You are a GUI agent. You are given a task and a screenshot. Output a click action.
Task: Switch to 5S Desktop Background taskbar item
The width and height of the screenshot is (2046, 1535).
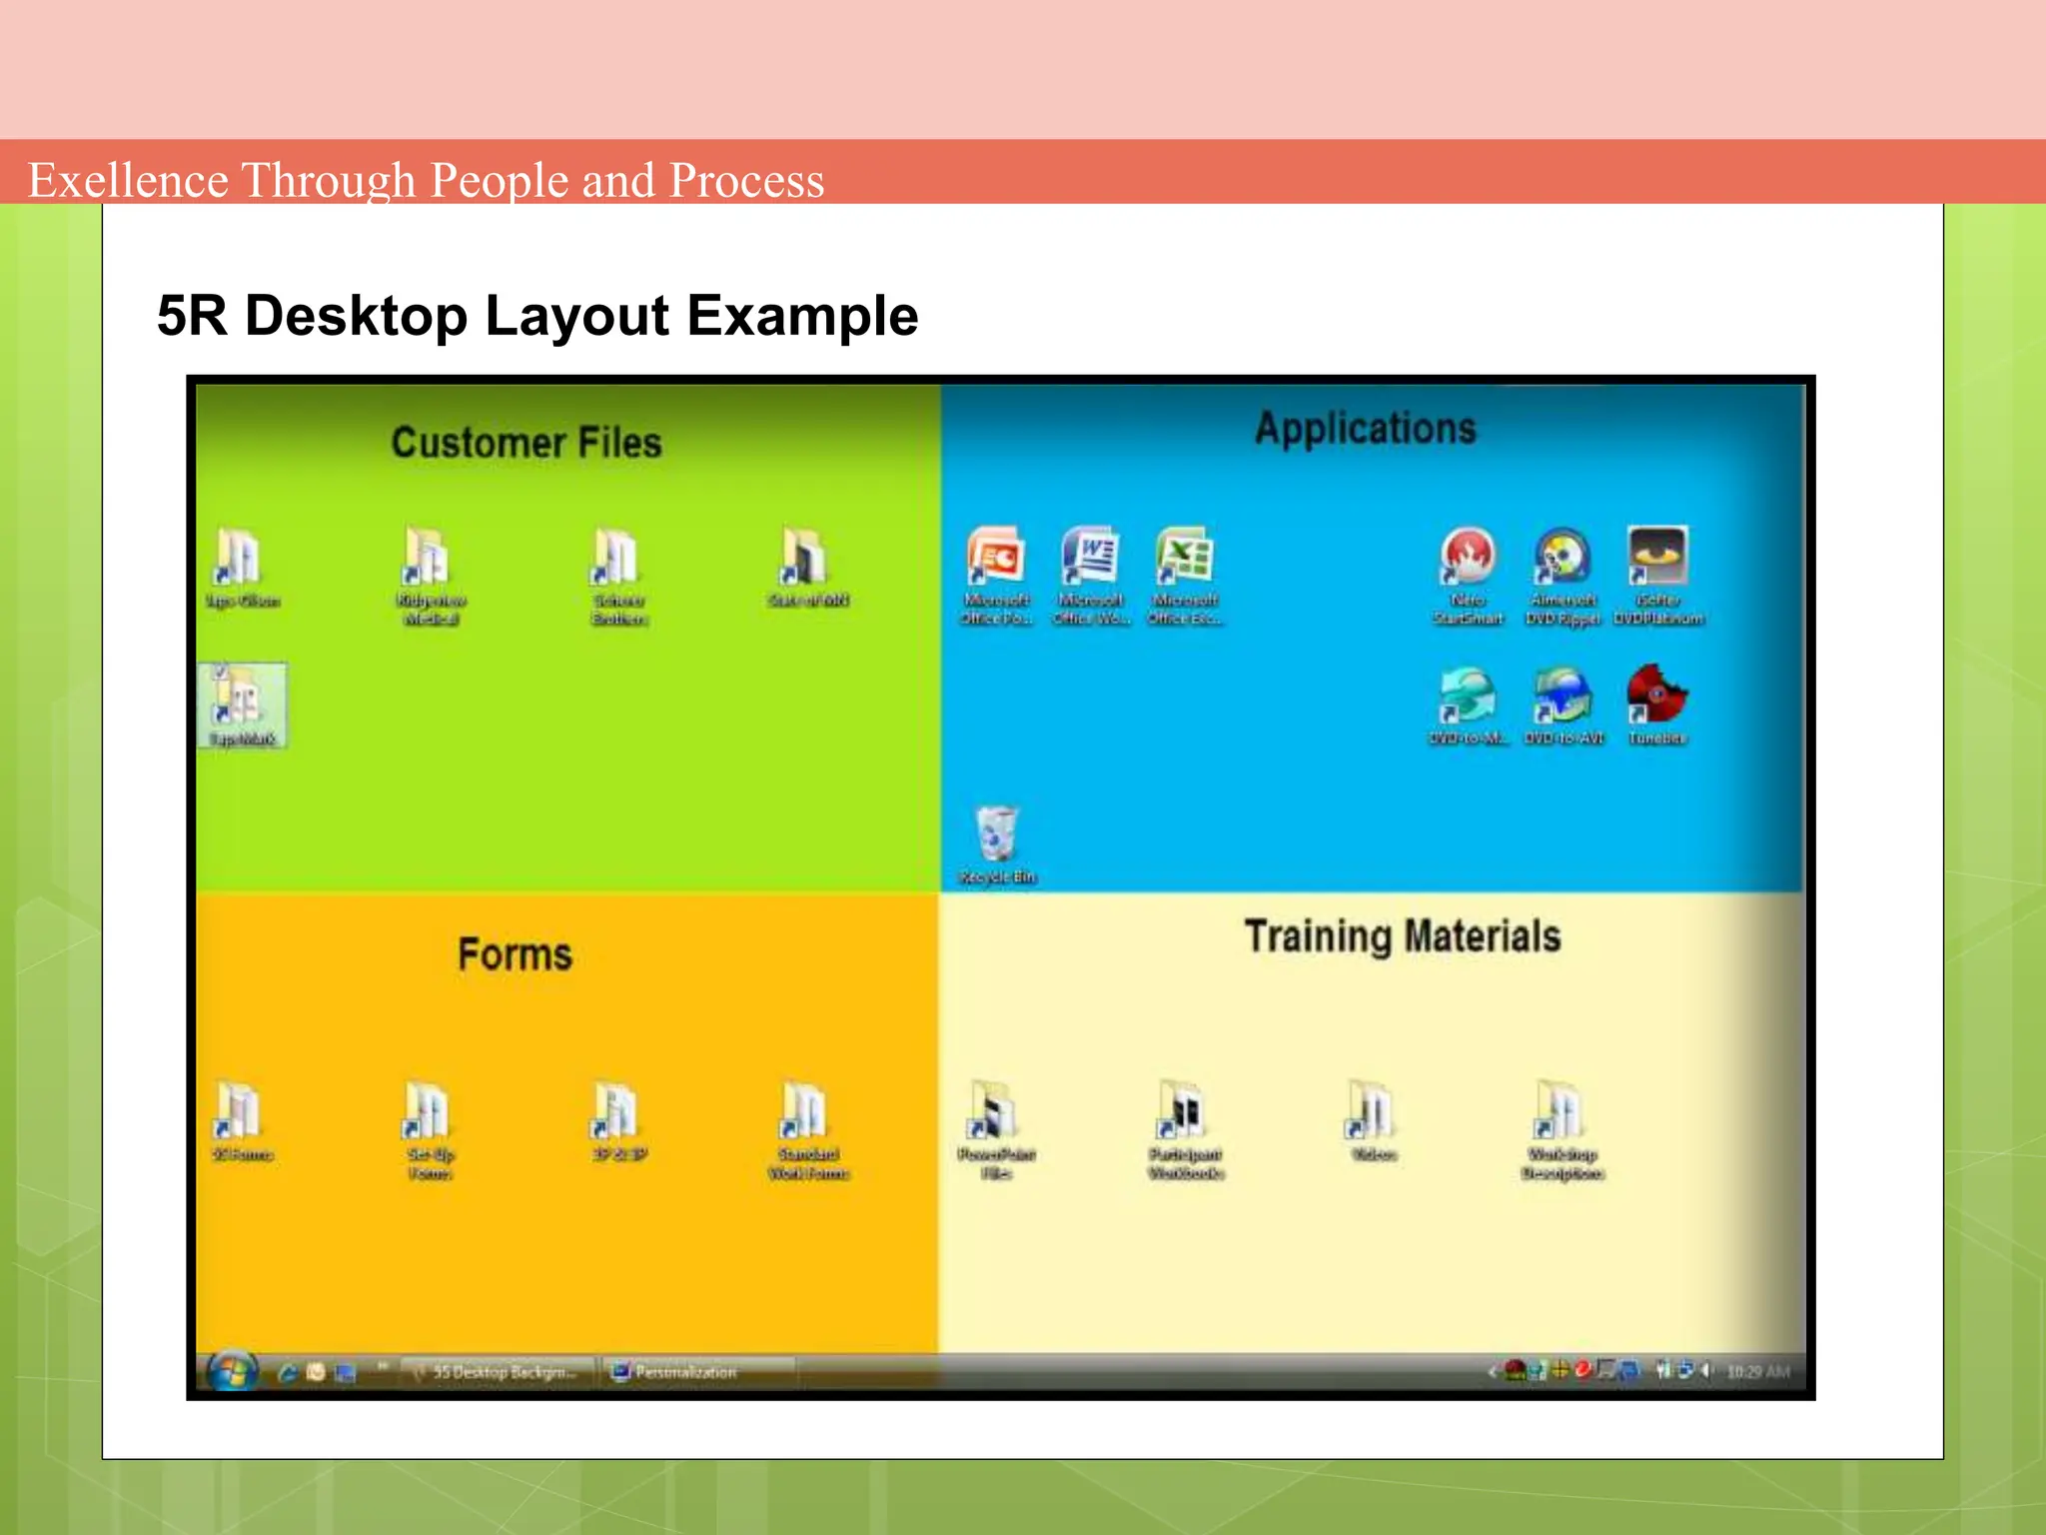(498, 1372)
